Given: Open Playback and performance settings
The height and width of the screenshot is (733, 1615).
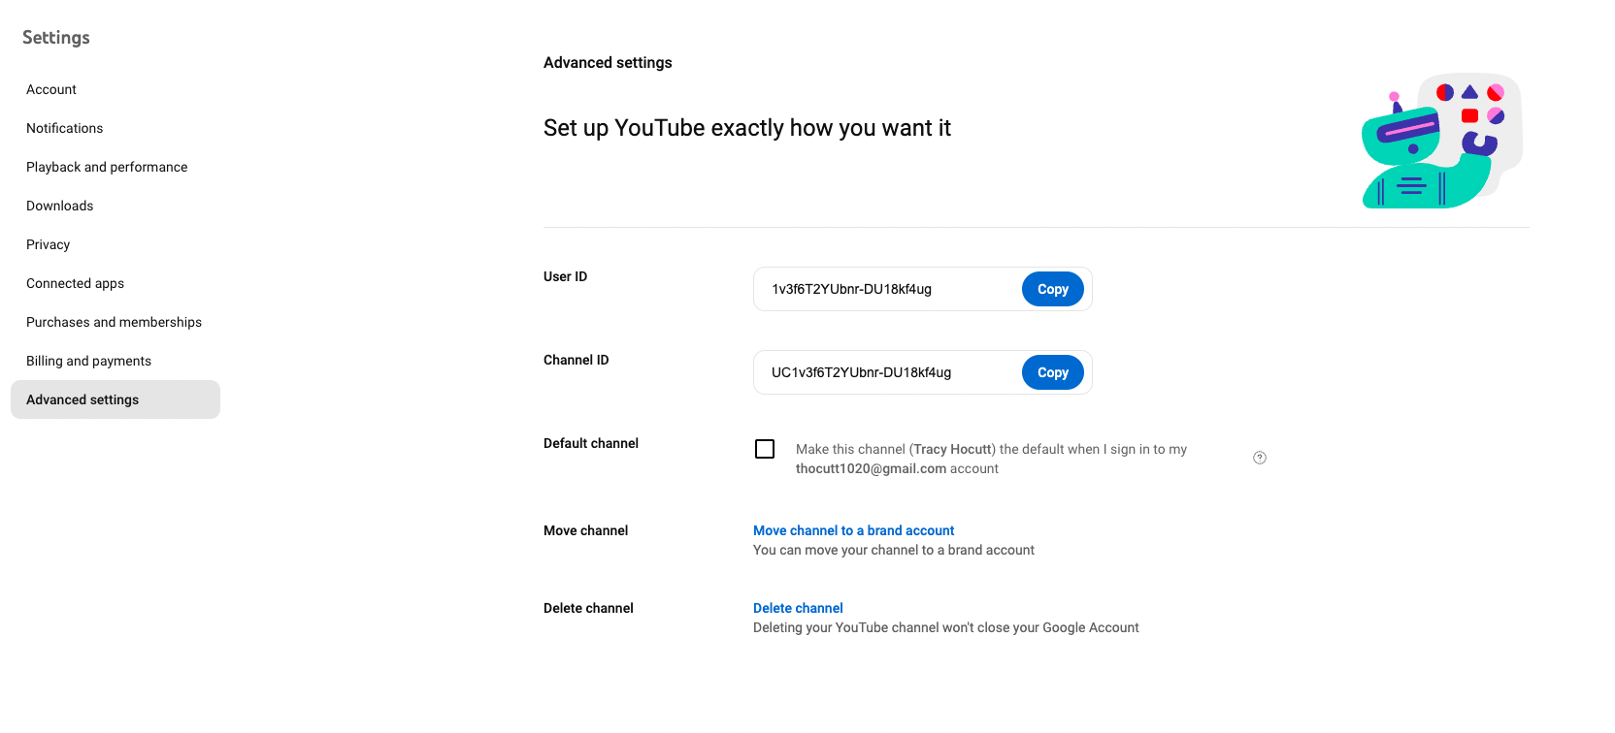Looking at the screenshot, I should 115,167.
